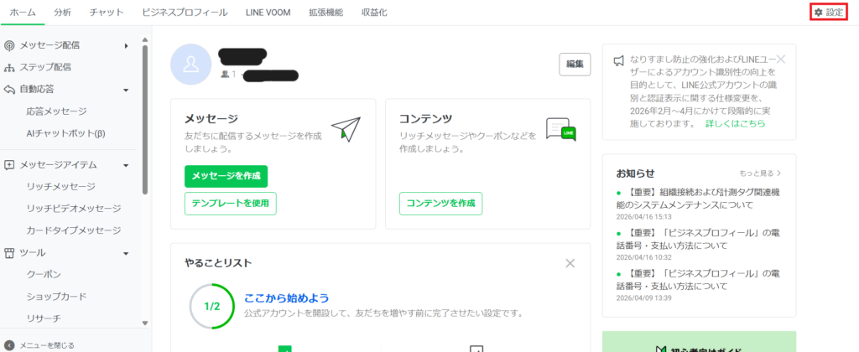
Task: Click the メッセージを作成 button
Action: (x=226, y=176)
